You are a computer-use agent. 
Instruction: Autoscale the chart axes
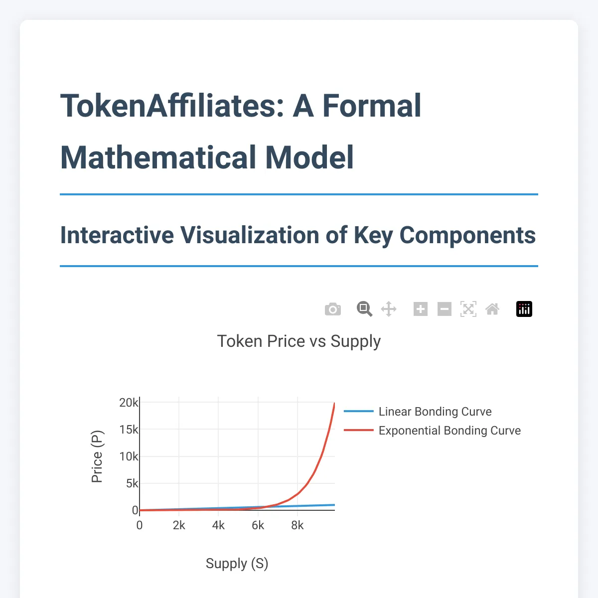[x=468, y=309]
